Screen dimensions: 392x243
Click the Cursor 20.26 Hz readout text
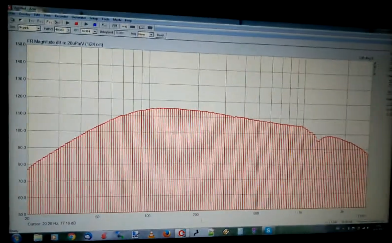(52, 223)
